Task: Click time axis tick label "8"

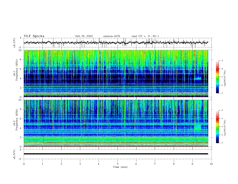Action: (x=174, y=164)
